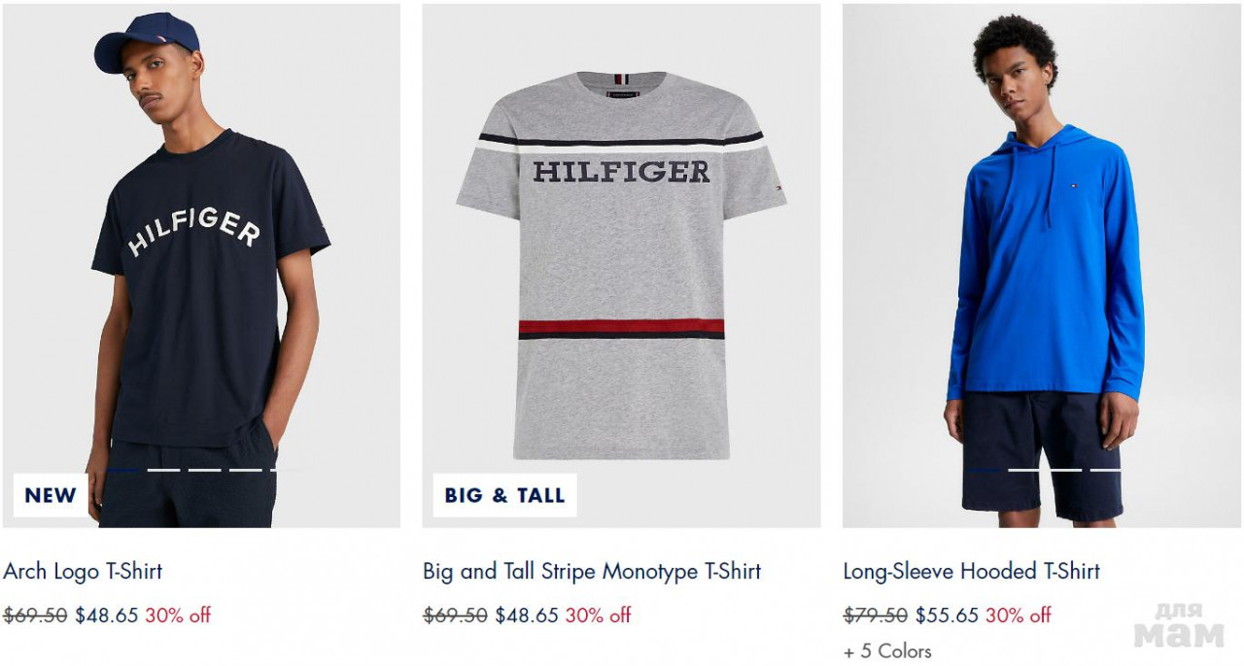Click the navy Arch Logo T-Shirt model photo
Image resolution: width=1244 pixels, height=666 pixels.
coord(201,265)
